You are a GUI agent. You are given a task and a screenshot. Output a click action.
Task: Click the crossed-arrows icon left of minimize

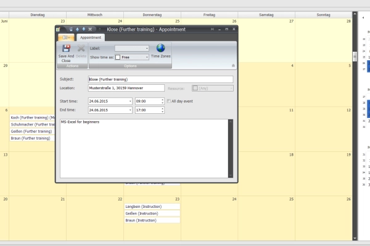pos(212,29)
